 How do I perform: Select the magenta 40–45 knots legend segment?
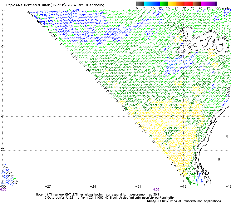[x=205, y=4]
